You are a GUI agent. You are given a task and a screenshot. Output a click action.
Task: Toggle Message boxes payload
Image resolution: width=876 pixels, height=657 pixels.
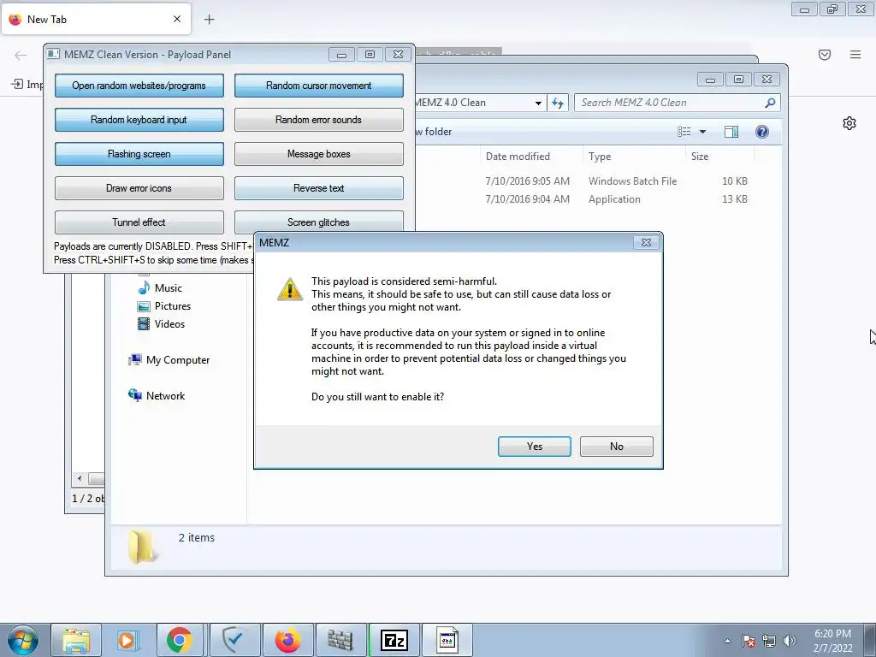point(318,154)
